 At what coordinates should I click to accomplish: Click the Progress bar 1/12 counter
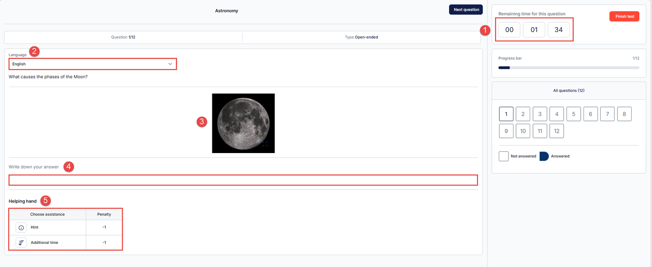(636, 58)
